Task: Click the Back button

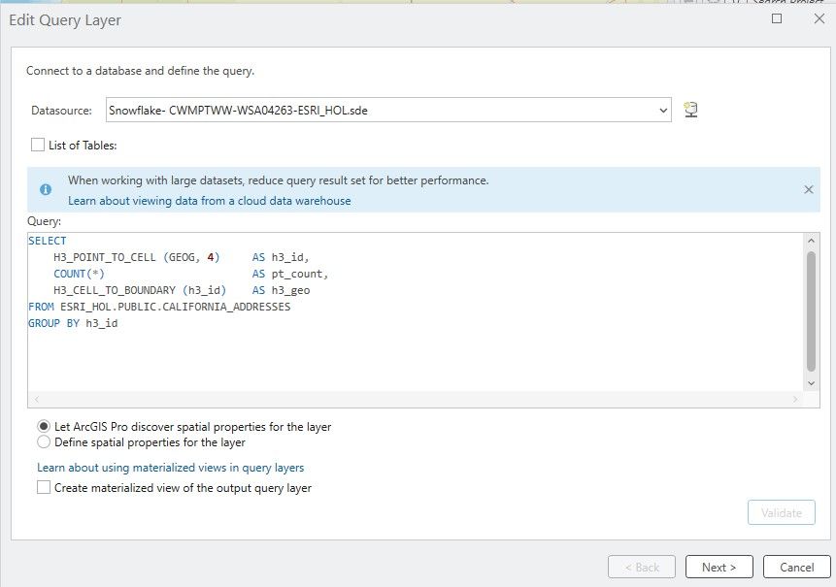Action: click(641, 567)
